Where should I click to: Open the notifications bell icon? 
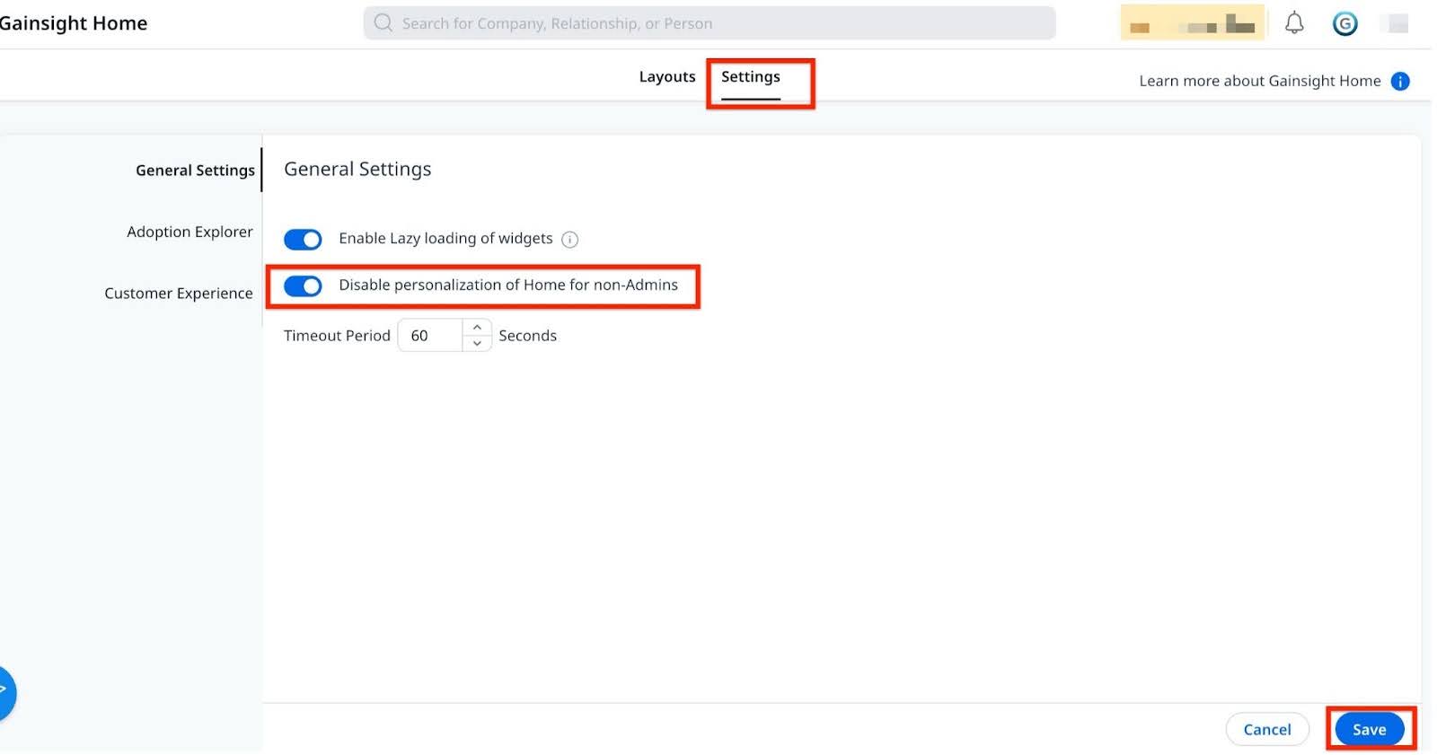tap(1293, 22)
